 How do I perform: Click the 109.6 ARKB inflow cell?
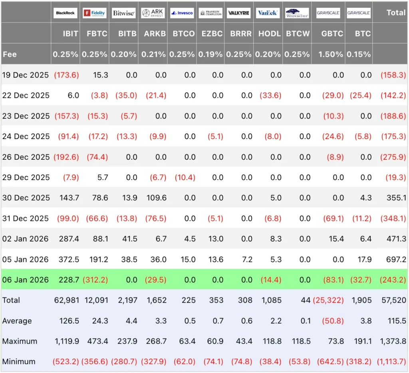[x=157, y=198]
